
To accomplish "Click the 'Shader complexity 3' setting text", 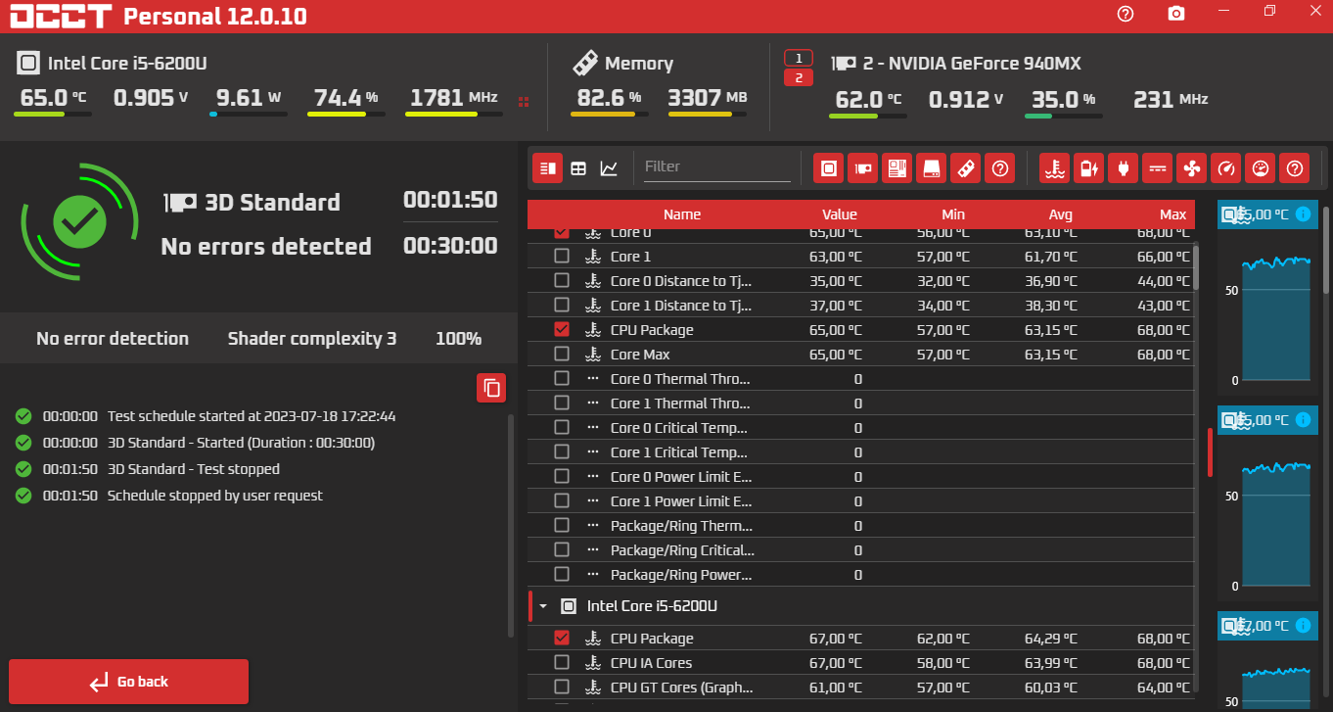I will (x=312, y=339).
